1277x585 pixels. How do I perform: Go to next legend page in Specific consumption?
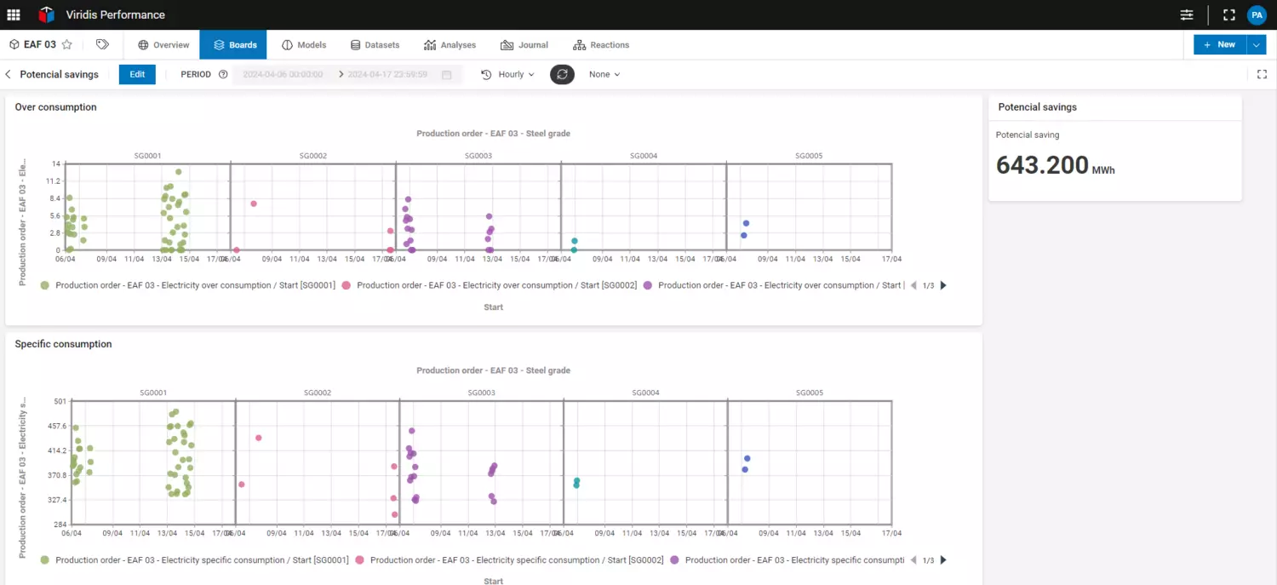click(x=943, y=560)
